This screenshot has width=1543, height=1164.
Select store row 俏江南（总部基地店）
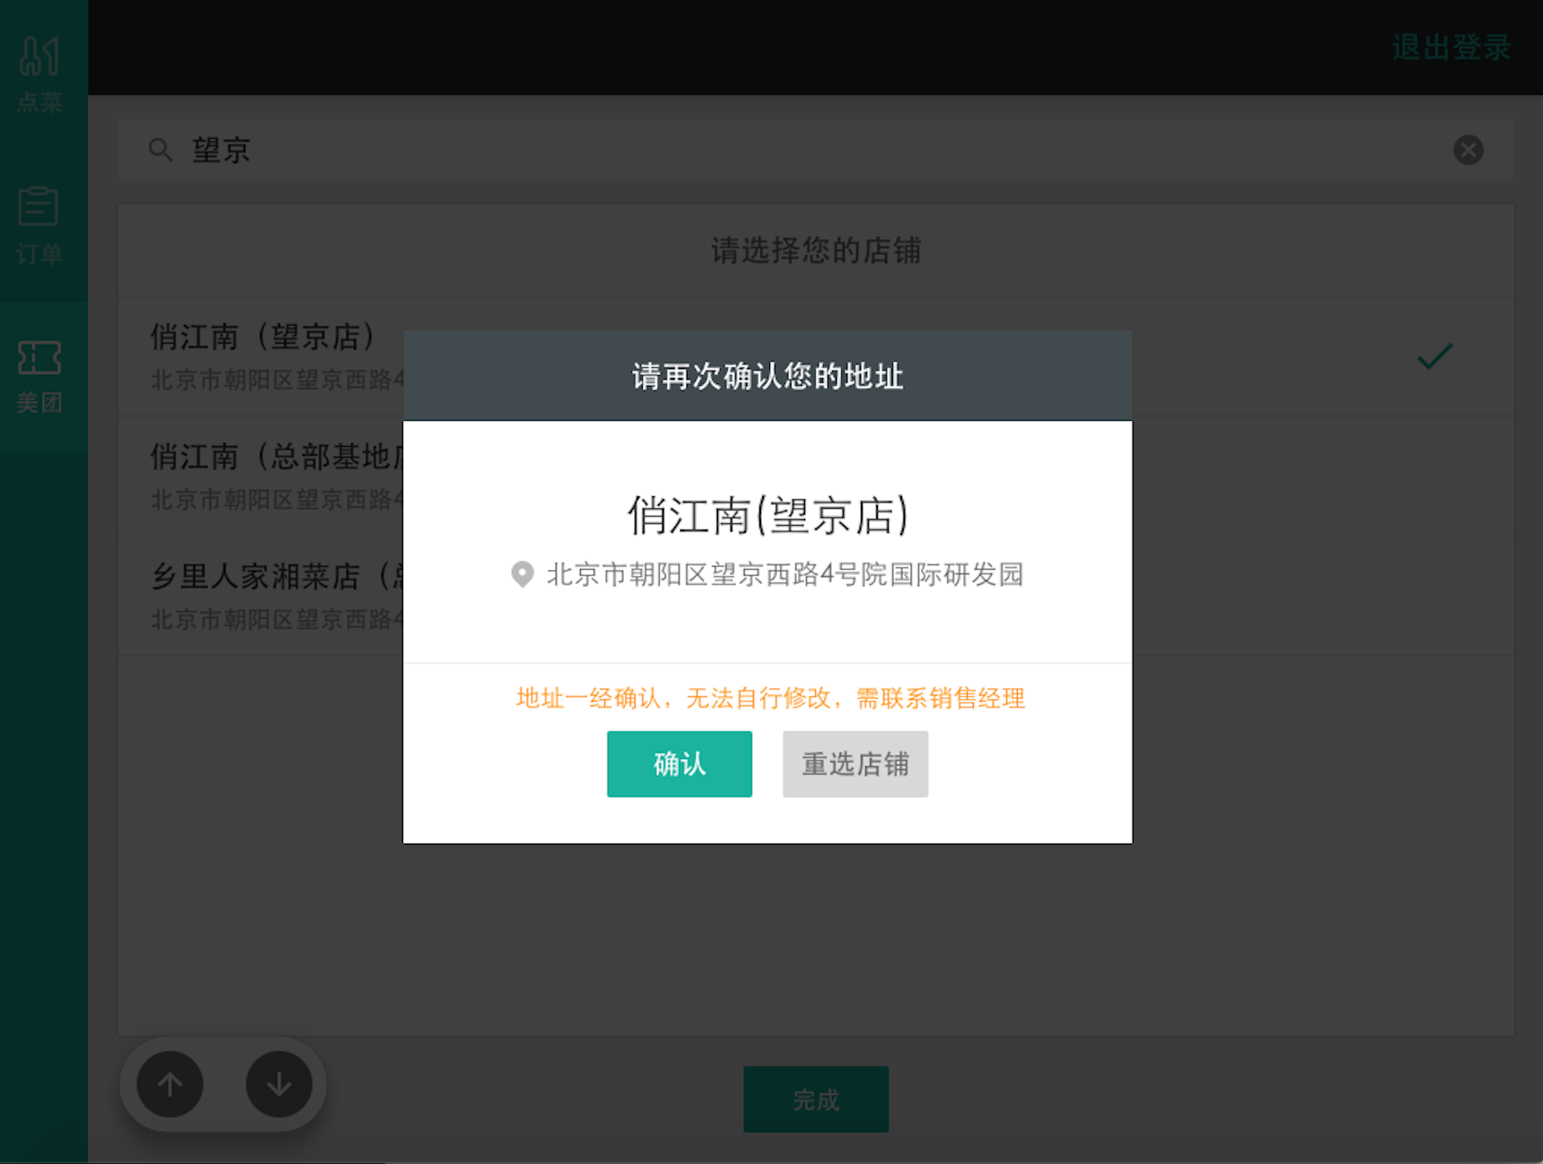click(816, 477)
